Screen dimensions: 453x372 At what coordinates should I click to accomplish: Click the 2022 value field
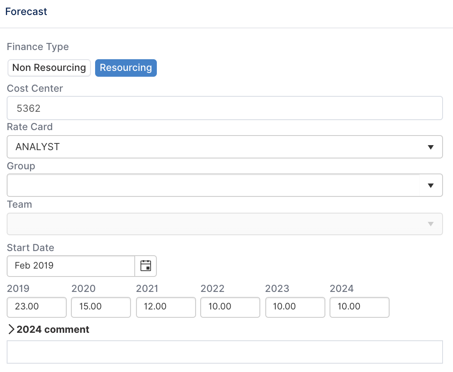click(230, 307)
